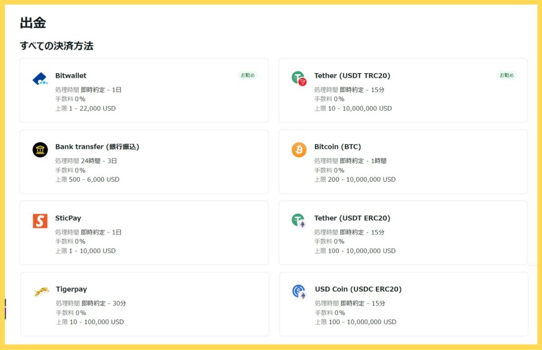
Task: Select Bank transfer (銀行振込) title
Action: [x=97, y=147]
